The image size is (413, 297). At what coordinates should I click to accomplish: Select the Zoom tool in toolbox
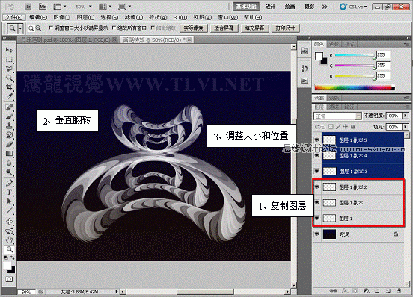pos(9,249)
